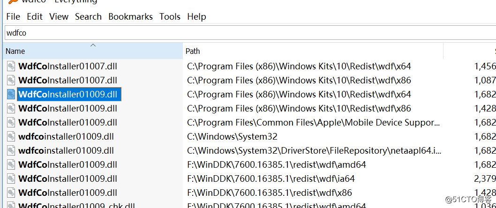The image size is (496, 208).
Task: Open the Help menu
Action: [196, 17]
